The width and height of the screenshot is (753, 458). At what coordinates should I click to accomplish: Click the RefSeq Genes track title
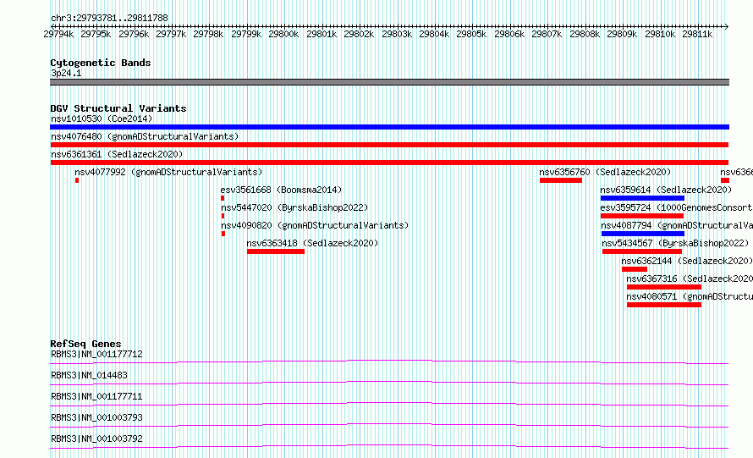(85, 344)
